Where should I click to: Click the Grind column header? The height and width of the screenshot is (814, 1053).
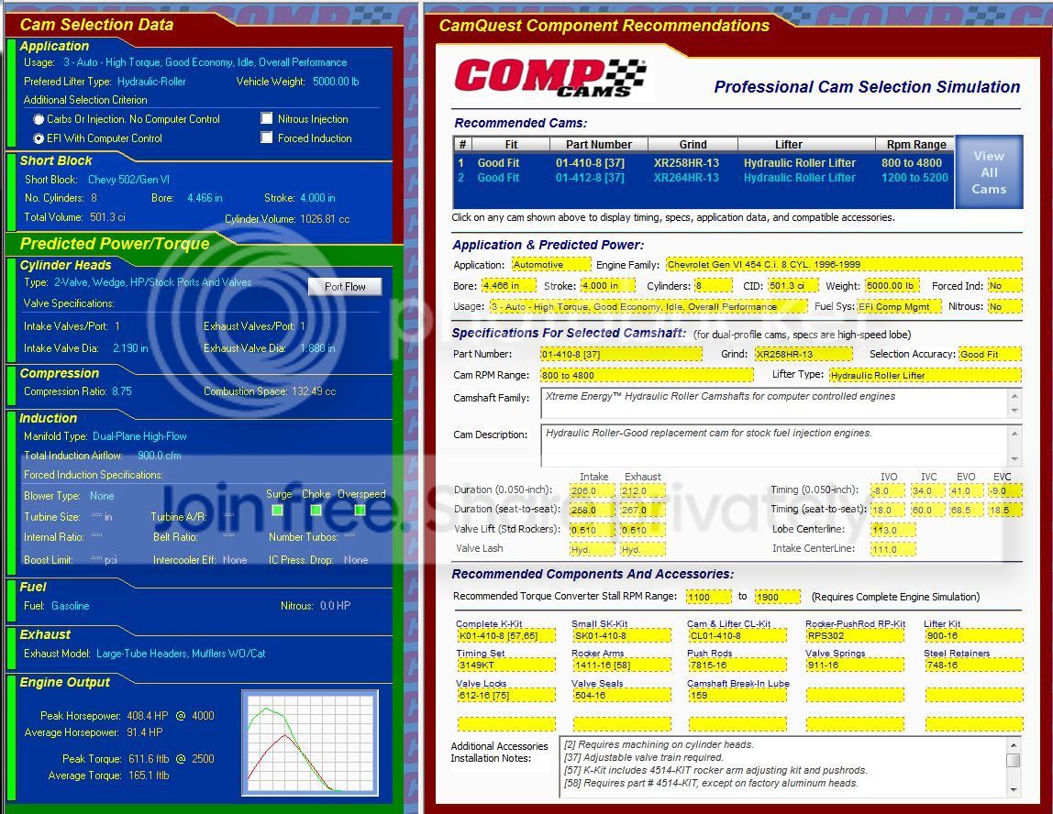pos(693,144)
